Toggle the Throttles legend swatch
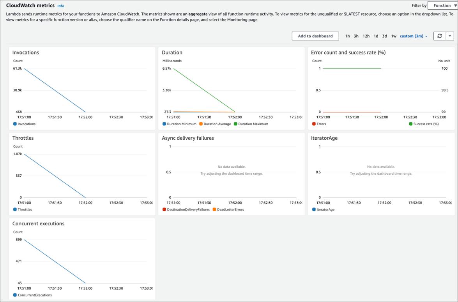 coord(15,210)
